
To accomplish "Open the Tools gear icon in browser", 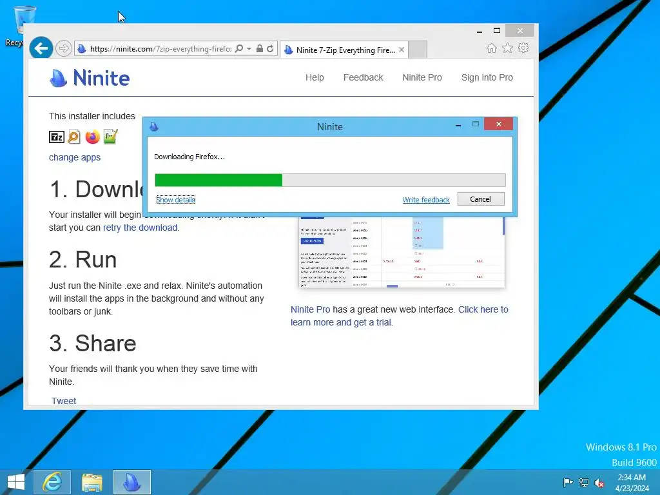I will (x=523, y=48).
